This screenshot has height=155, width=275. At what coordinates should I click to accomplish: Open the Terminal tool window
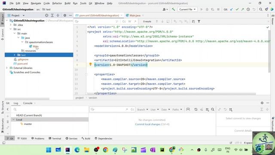pos(55,139)
